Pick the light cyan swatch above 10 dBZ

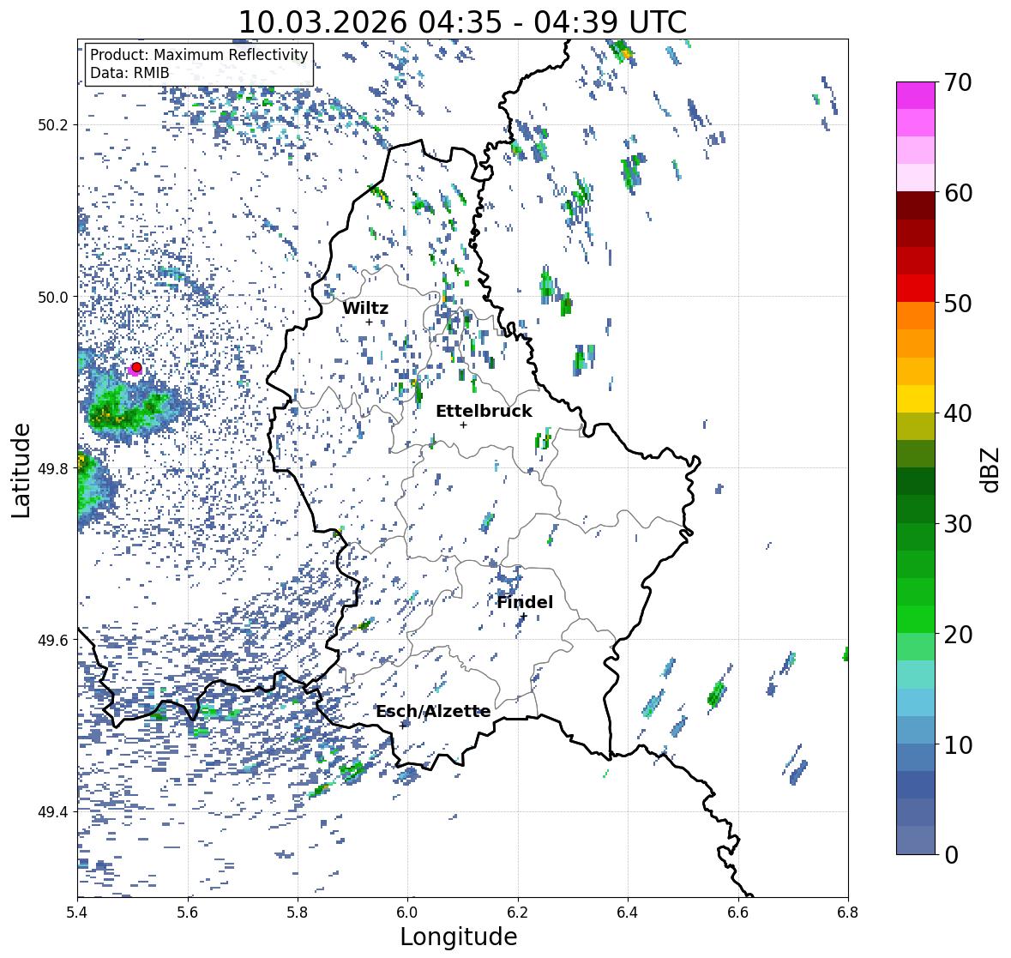coord(916,702)
